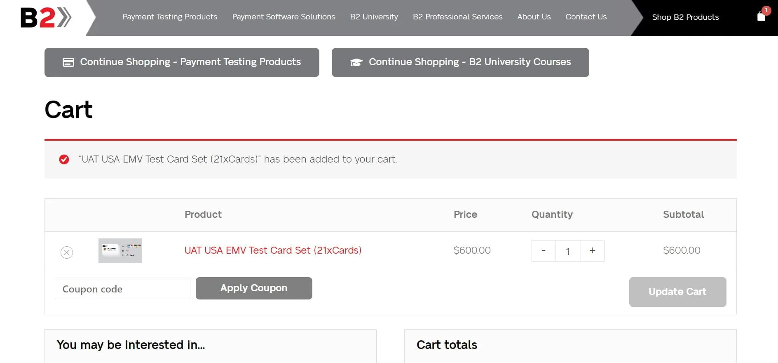This screenshot has height=363, width=778.
Task: Click Update Cart button
Action: (x=677, y=292)
